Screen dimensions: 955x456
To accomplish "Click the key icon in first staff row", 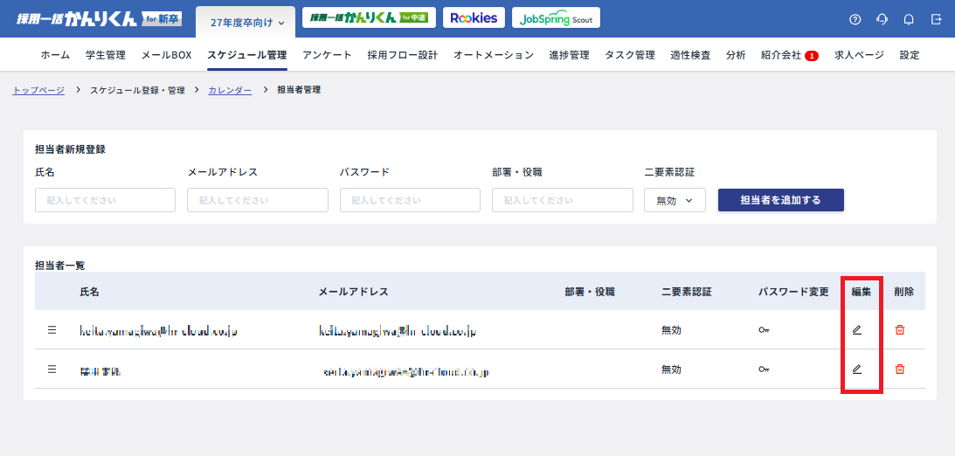I will pyautogui.click(x=764, y=330).
